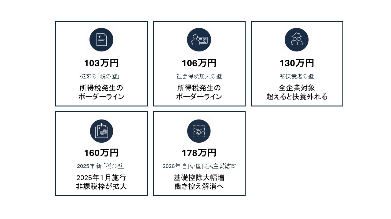Image resolution: width=391 pixels, height=219 pixels.
Task: Select the 130万円 heading
Action: [297, 63]
